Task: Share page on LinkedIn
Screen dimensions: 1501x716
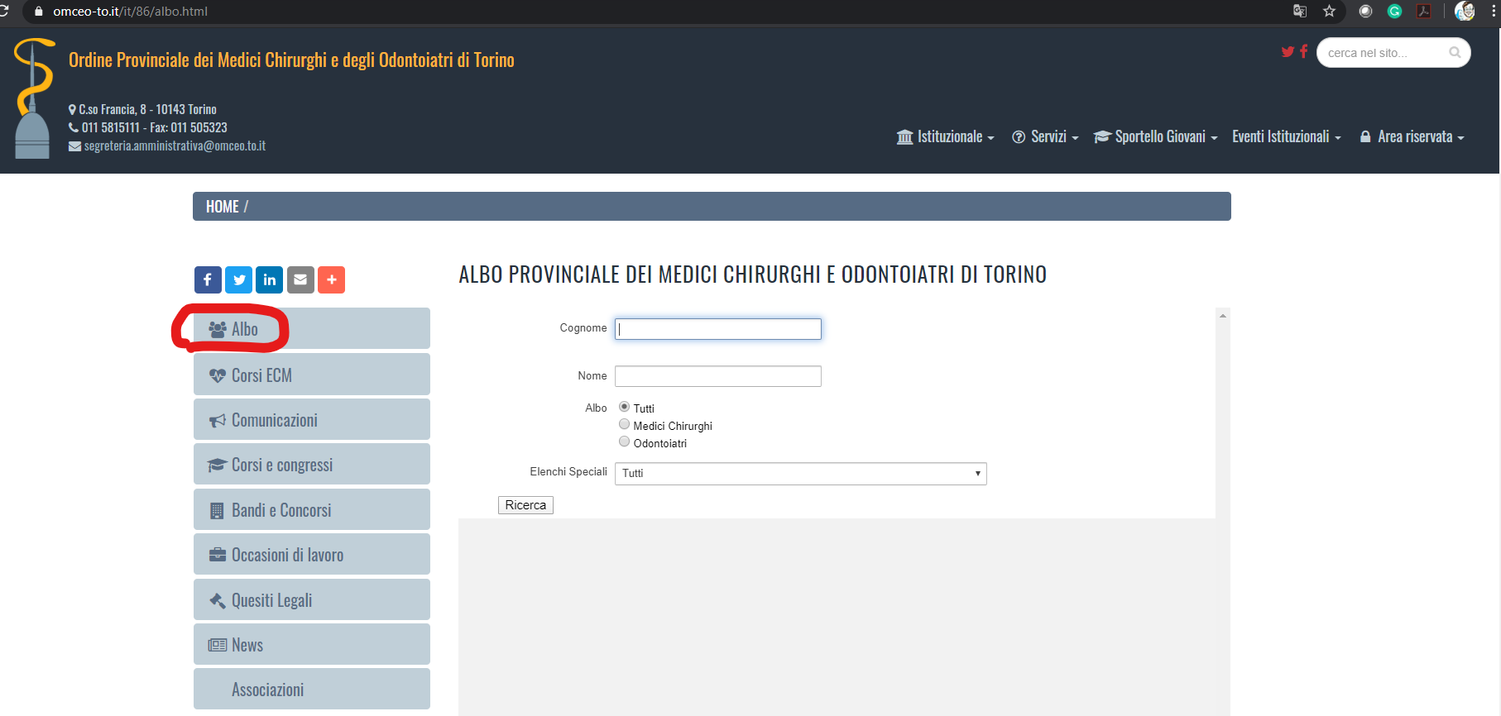Action: click(270, 280)
